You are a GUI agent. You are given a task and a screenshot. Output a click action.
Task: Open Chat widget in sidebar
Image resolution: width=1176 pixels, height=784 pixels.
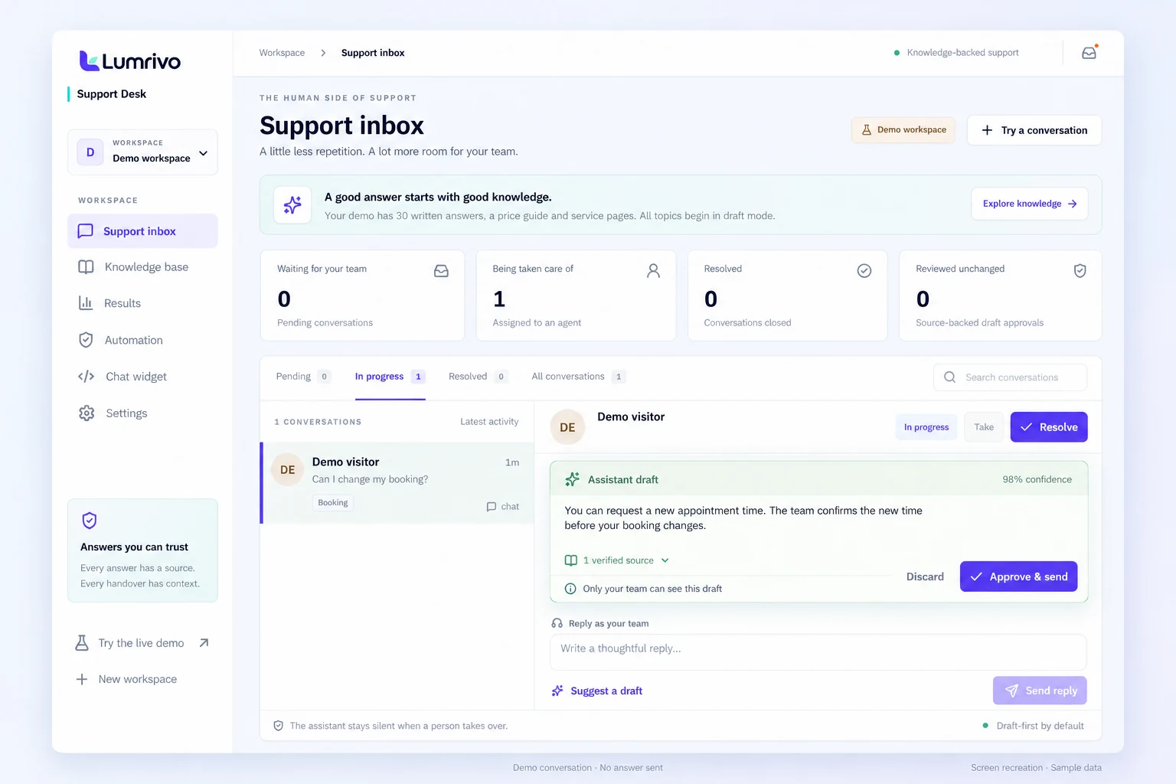(x=142, y=377)
